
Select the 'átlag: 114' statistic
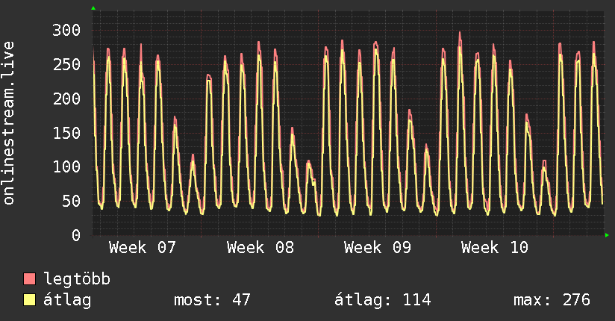[x=382, y=300]
